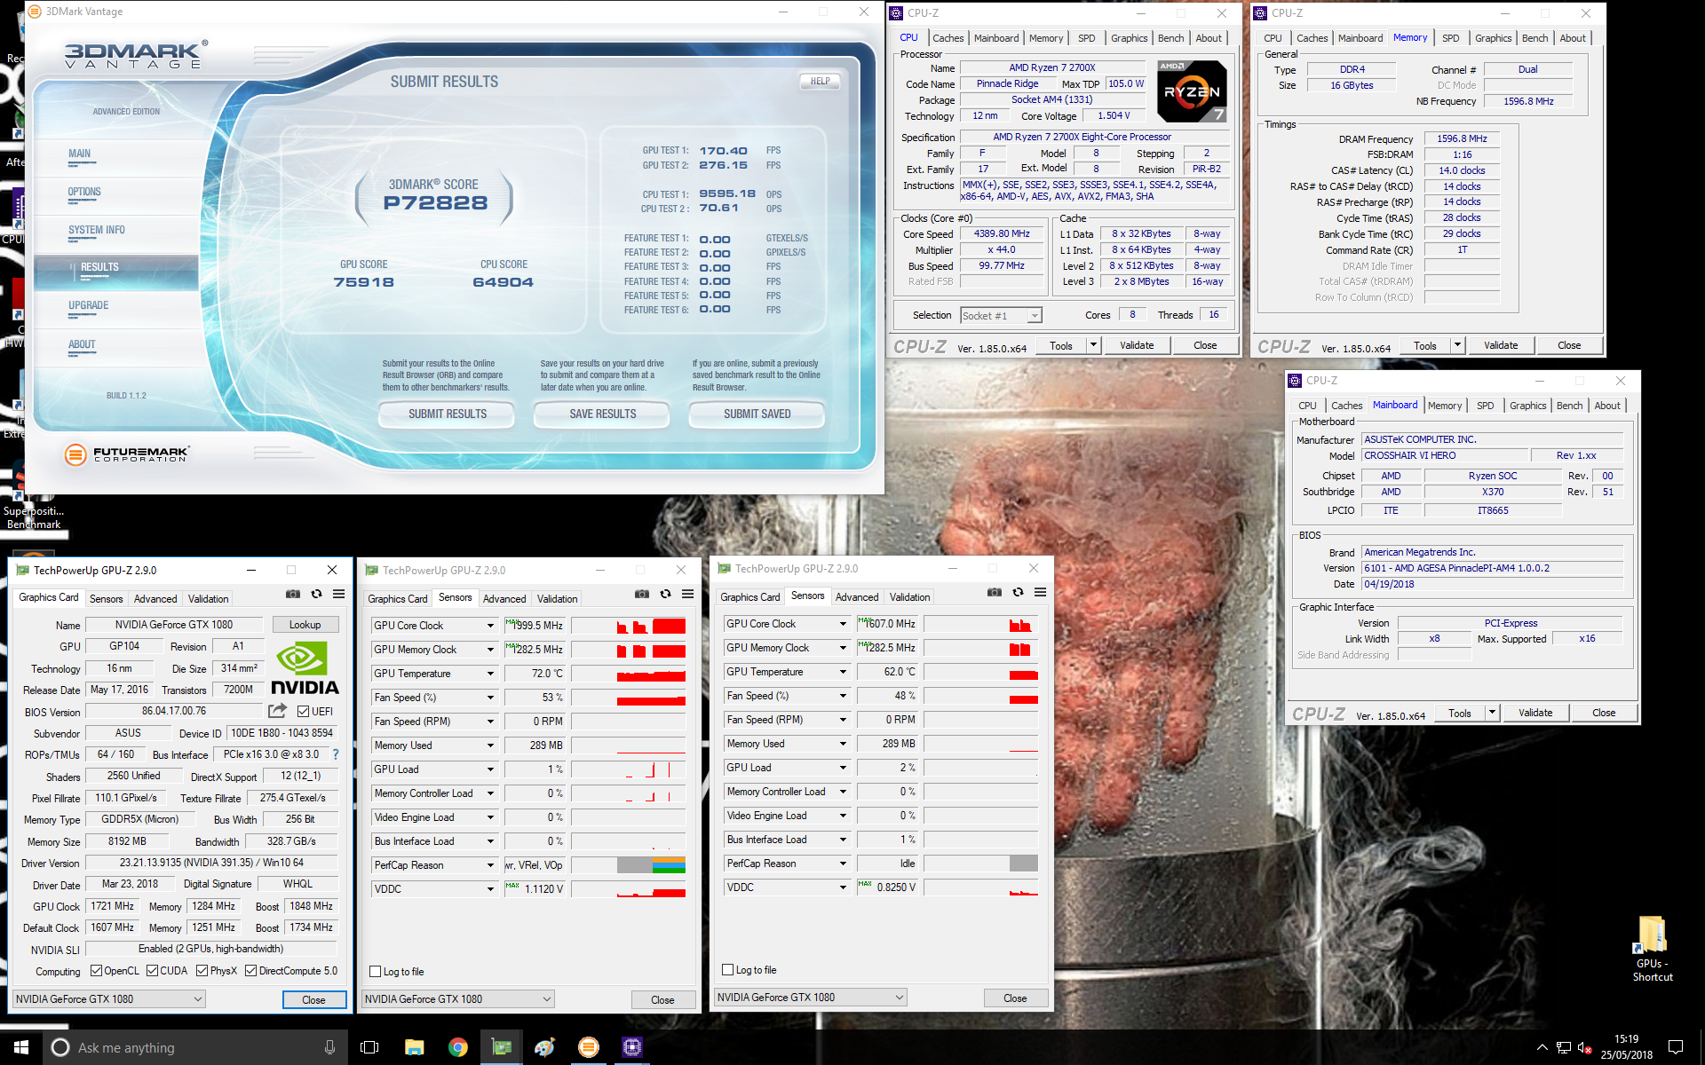Click GPU Core Clock graph in right GPU-Z

point(980,624)
